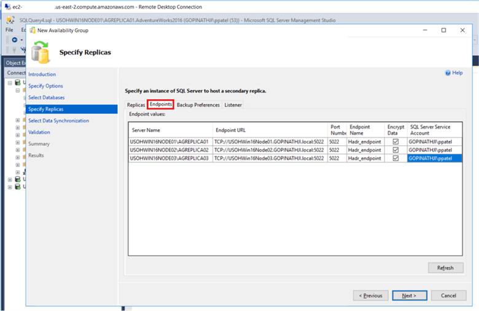Select the Specify Replicas wizard step
Screen dimensions: 479x311
pos(72,109)
